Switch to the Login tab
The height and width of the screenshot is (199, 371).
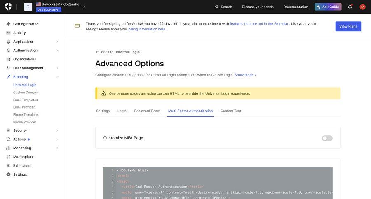coord(122,111)
